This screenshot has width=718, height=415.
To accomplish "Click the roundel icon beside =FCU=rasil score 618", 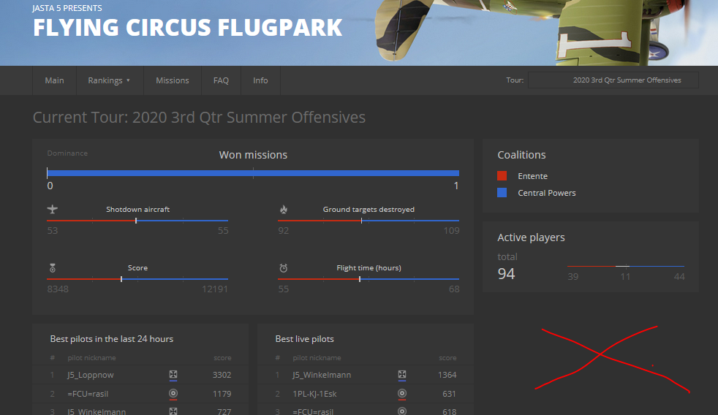I will pos(401,411).
